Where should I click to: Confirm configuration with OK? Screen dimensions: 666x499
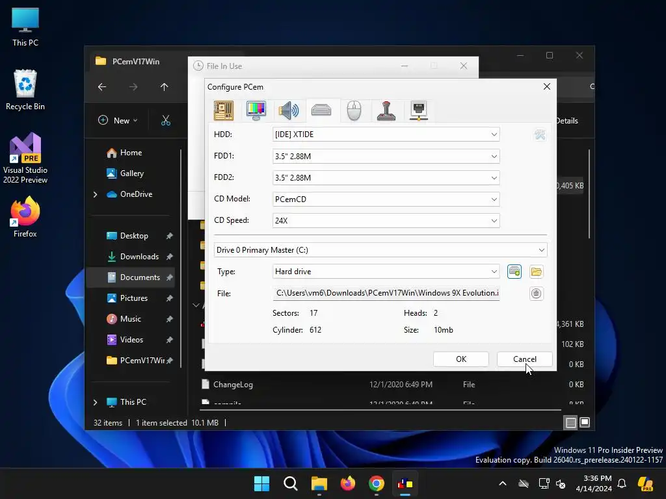(x=461, y=359)
